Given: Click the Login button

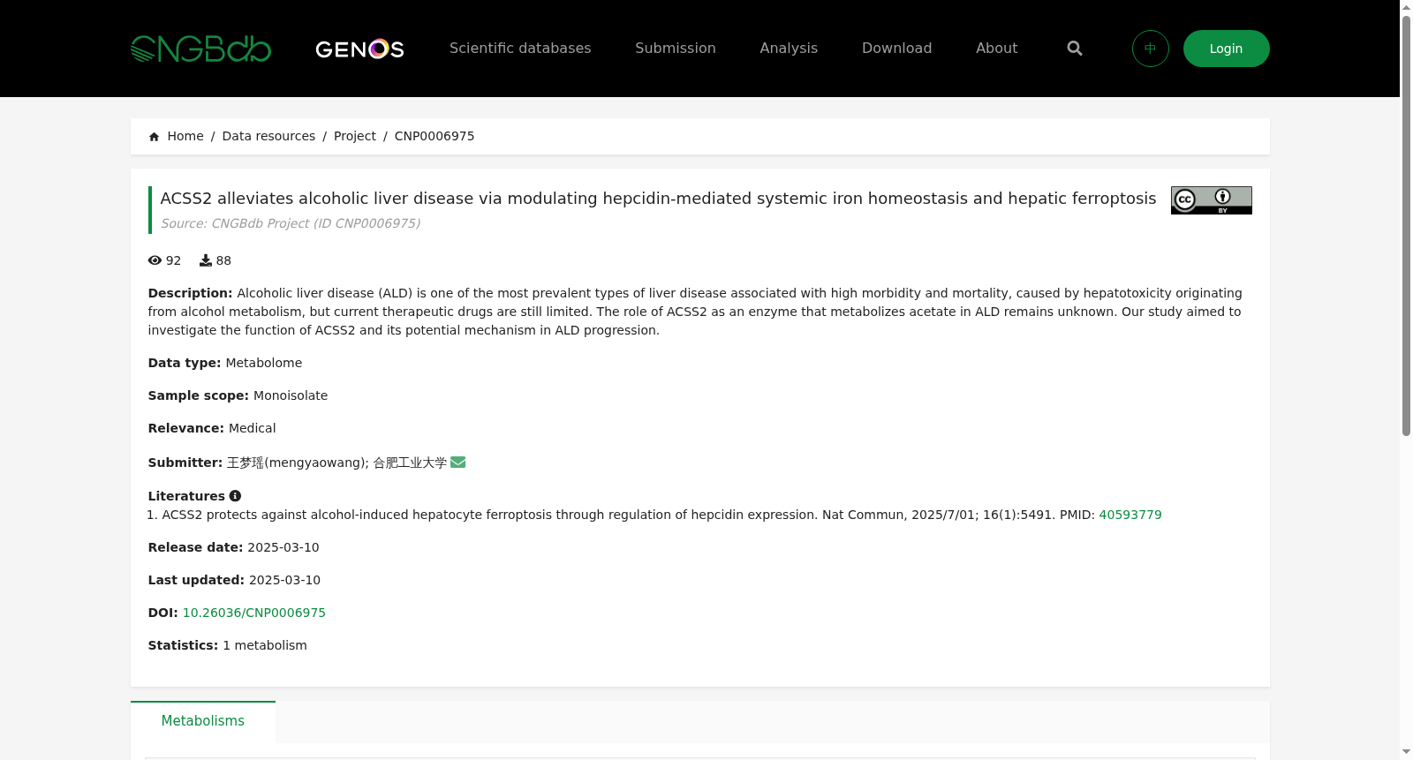Looking at the screenshot, I should (x=1226, y=49).
